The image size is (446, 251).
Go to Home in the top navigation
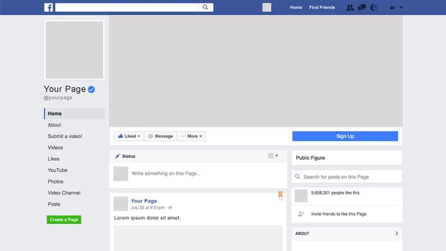coord(296,8)
